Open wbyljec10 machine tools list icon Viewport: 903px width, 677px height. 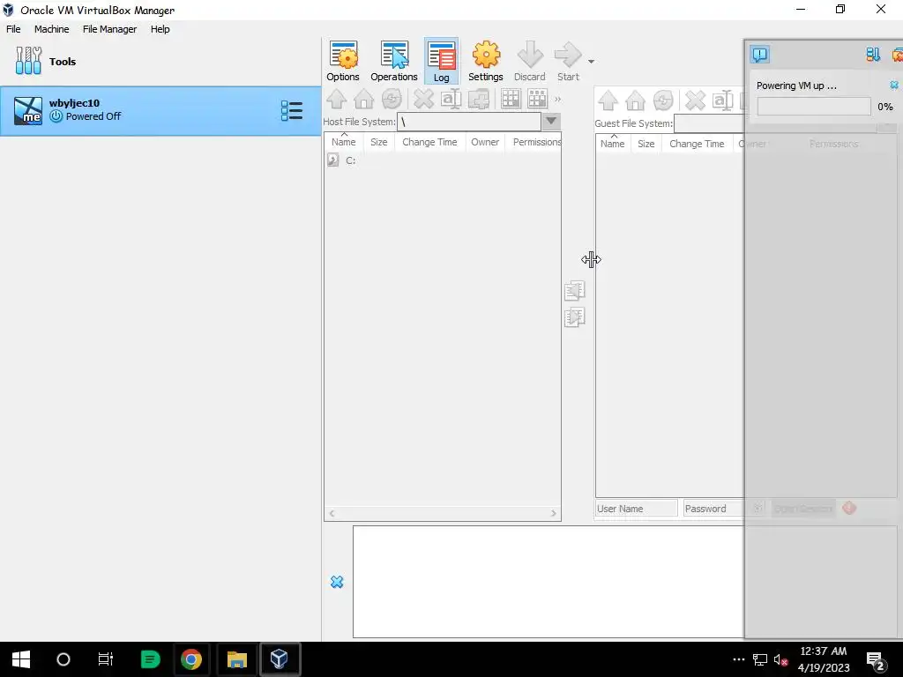pos(291,111)
